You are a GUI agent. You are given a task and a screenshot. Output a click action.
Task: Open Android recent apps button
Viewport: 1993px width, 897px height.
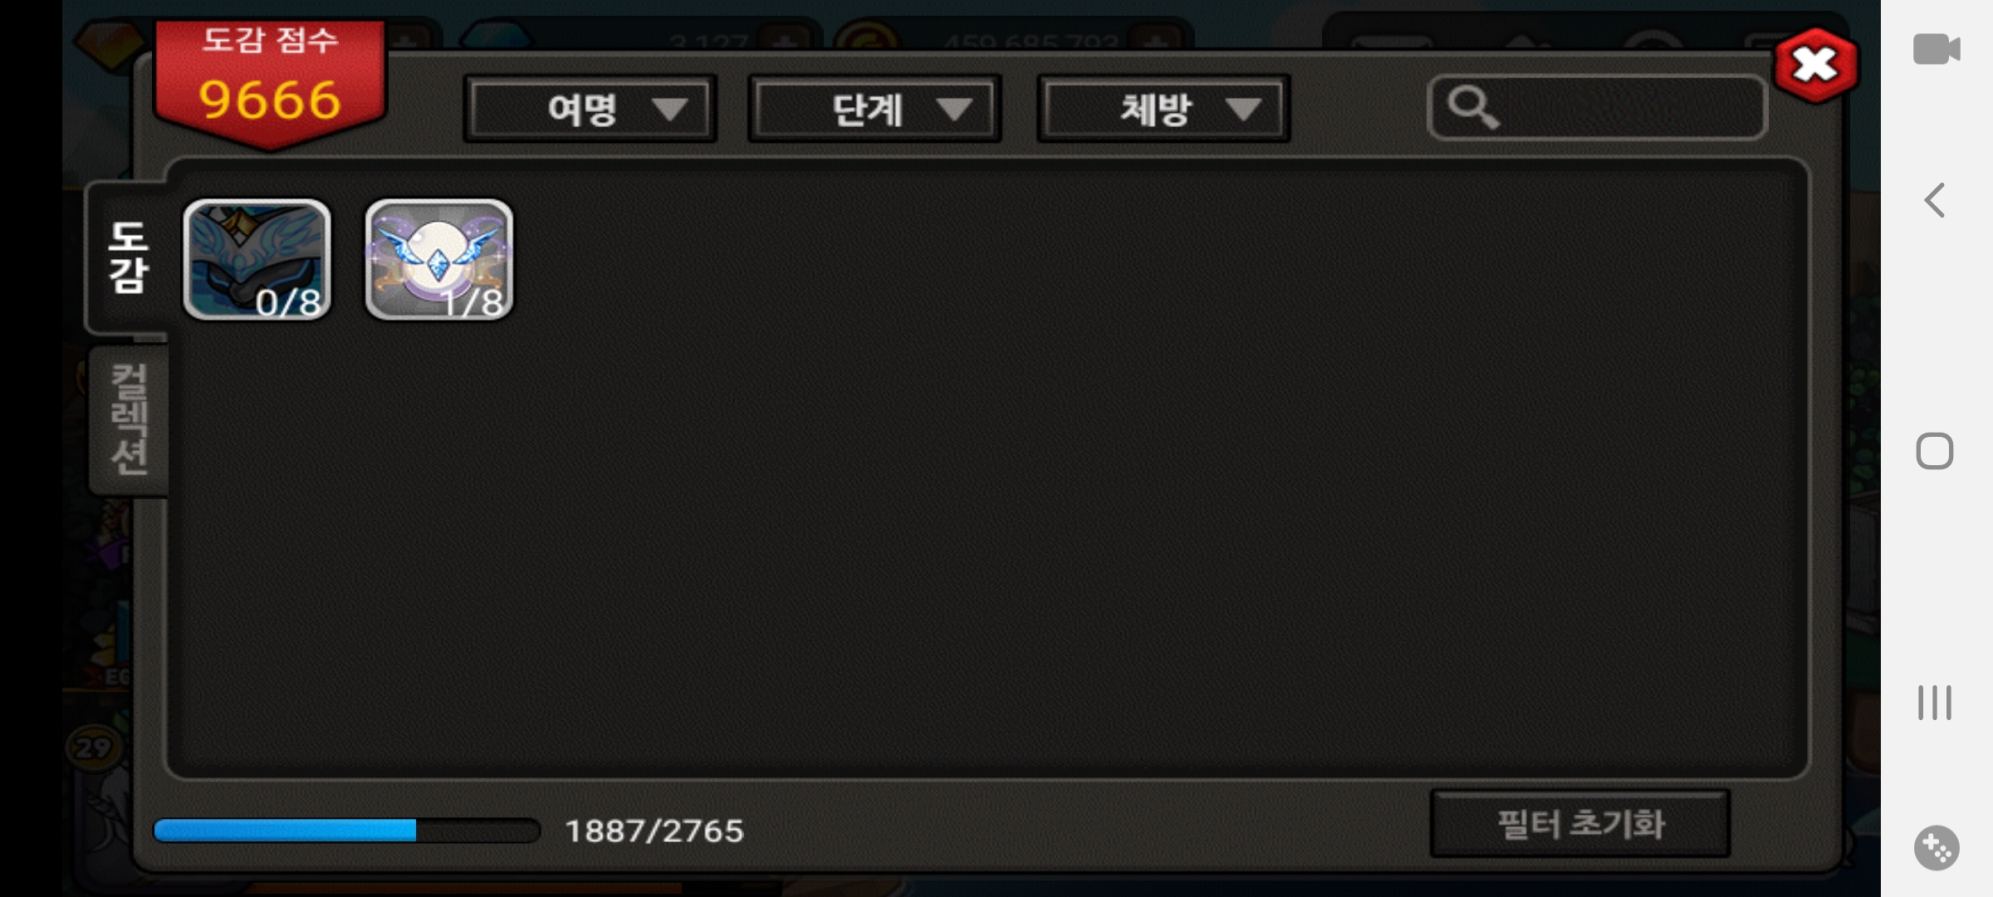click(x=1935, y=703)
